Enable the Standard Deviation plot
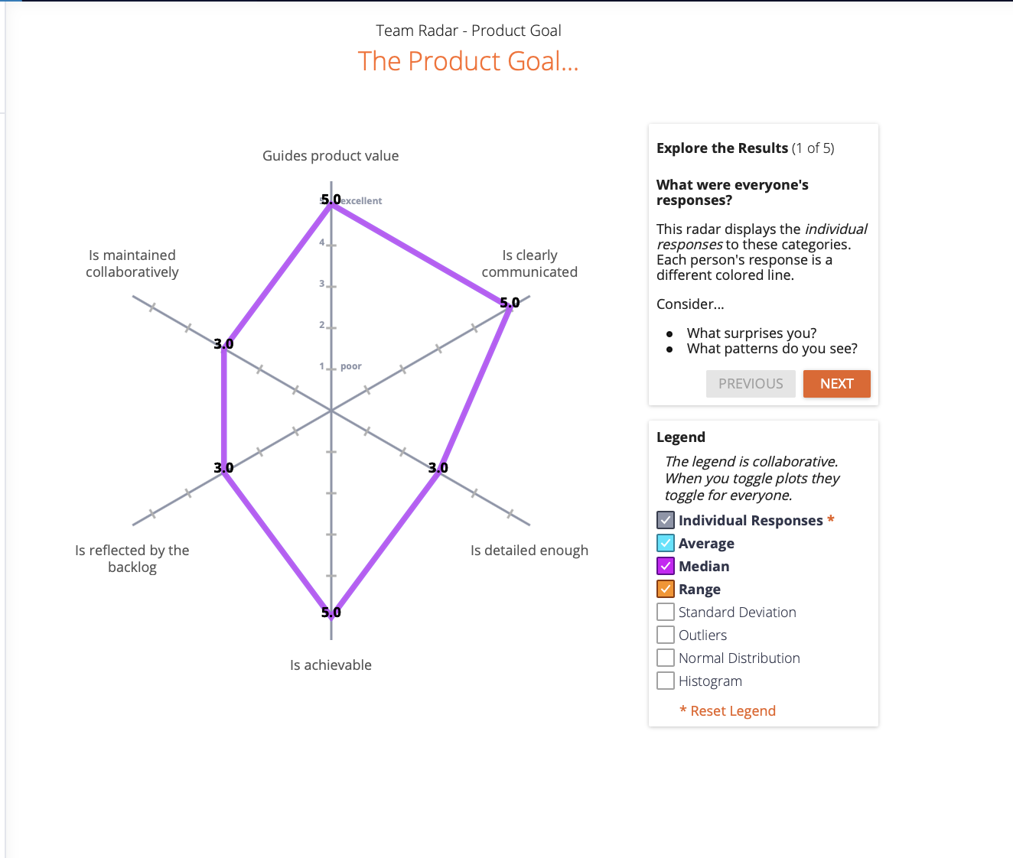1013x858 pixels. (x=666, y=612)
